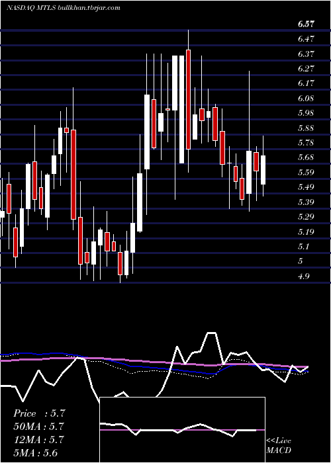Click the 5.1 price axis label
This screenshot has height=463, width=331.
(x=304, y=247)
